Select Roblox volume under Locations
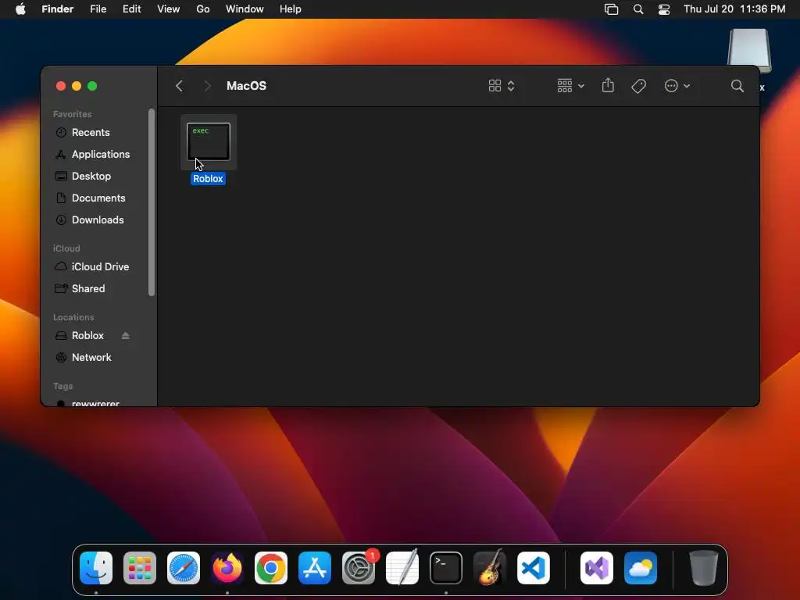The width and height of the screenshot is (800, 600). pos(87,336)
